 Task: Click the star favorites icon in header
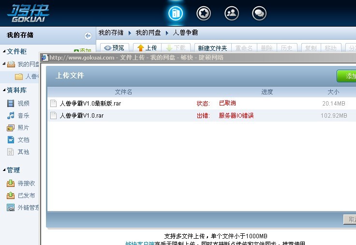pyautogui.click(x=204, y=13)
